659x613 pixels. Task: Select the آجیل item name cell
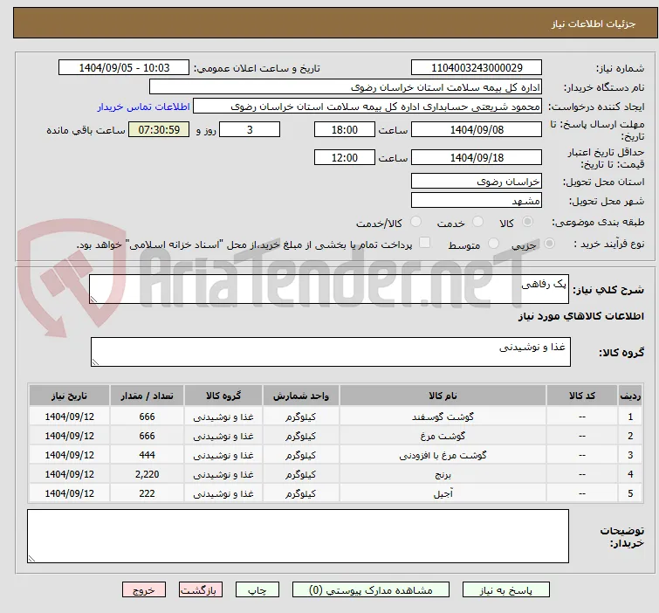[443, 493]
